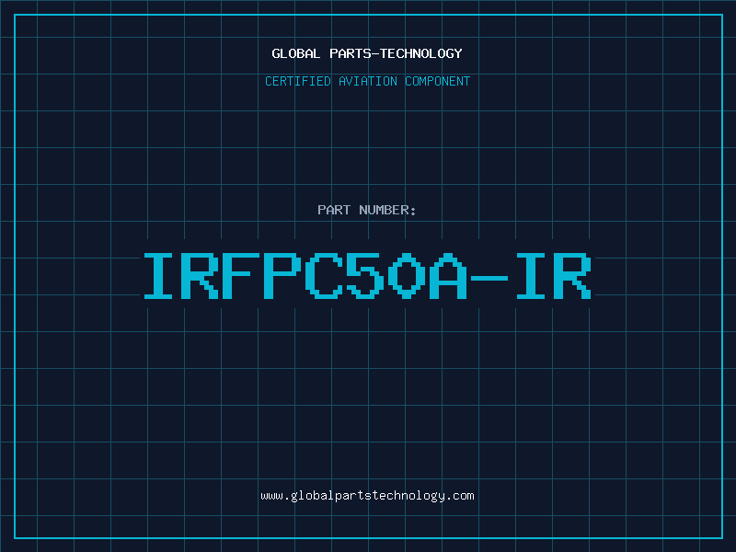
Task: Select the trailing IR suffix of the part number
Action: 554,276
